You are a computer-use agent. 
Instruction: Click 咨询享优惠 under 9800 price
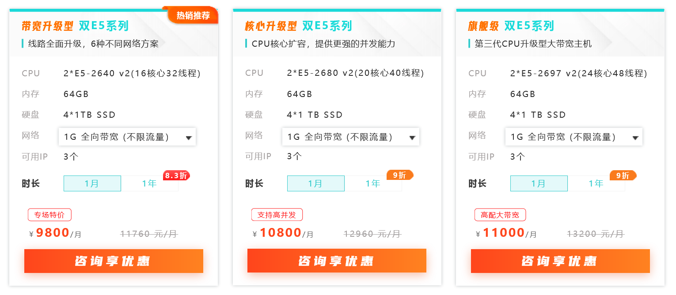click(114, 261)
